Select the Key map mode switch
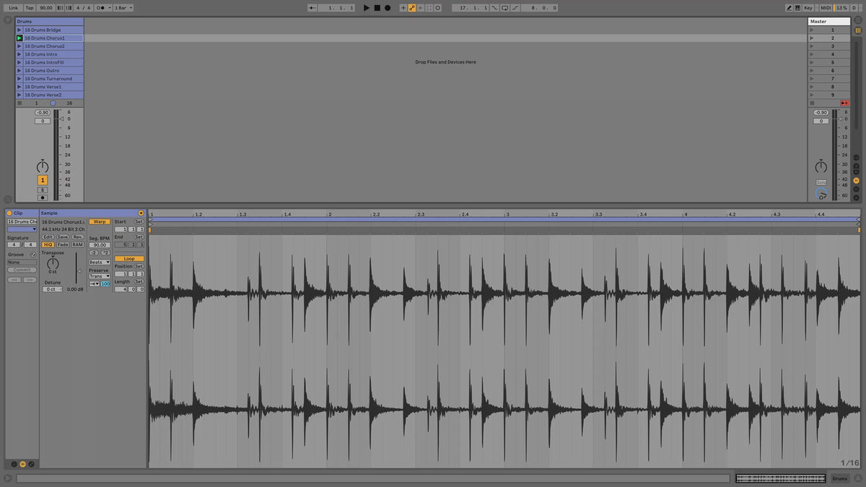The image size is (866, 487). pyautogui.click(x=808, y=8)
